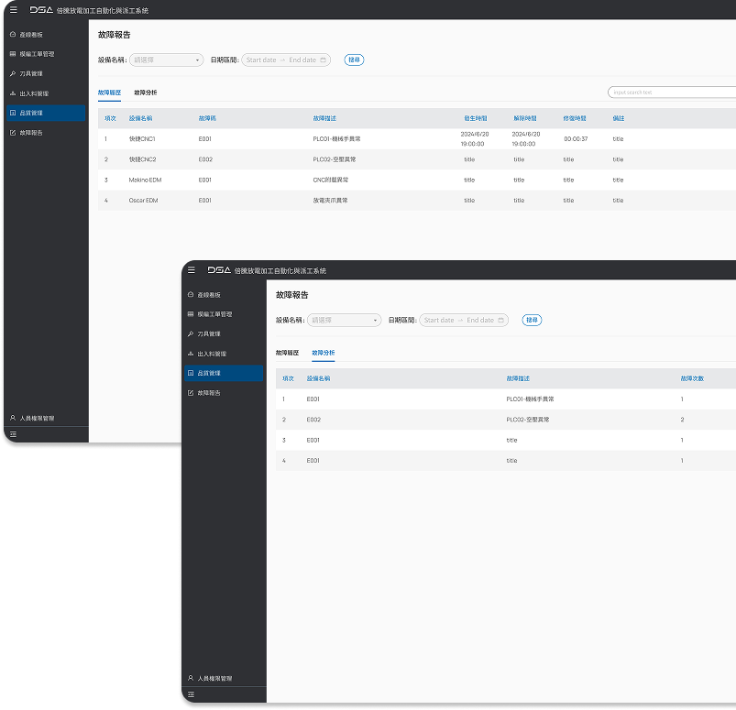Click 人員權限管理 user icon in front window
Image resolution: width=736 pixels, height=710 pixels.
[190, 679]
